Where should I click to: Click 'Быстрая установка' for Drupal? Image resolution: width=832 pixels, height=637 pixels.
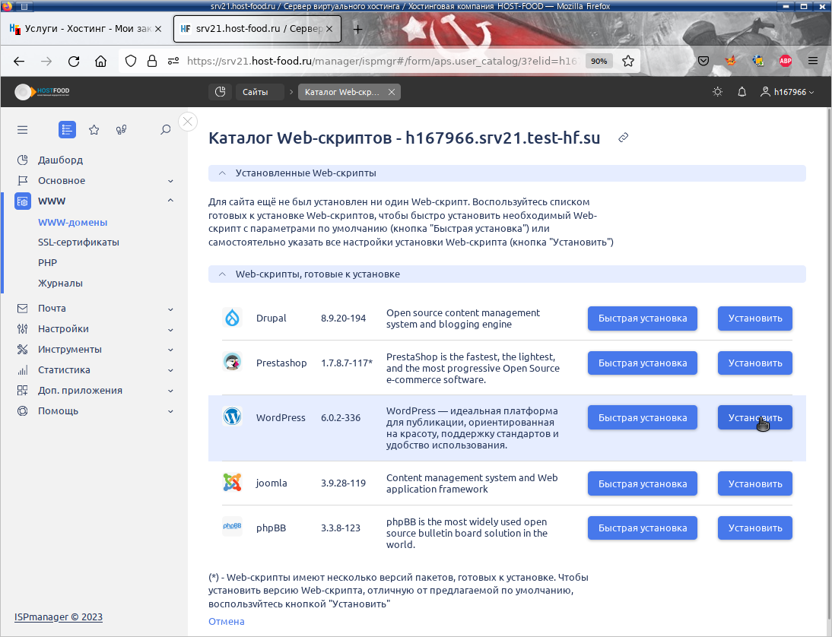(642, 318)
